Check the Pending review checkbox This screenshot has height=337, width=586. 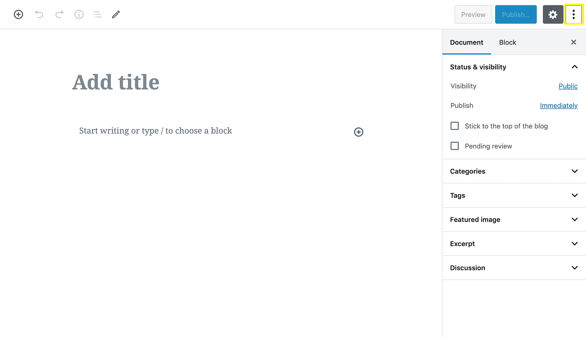454,146
